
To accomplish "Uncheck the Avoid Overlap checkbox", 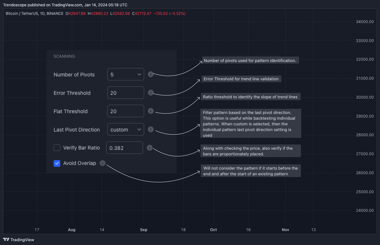I will tap(57, 163).
